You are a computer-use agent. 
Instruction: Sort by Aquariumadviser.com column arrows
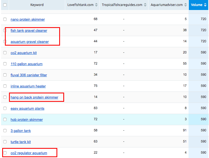click(186, 5)
